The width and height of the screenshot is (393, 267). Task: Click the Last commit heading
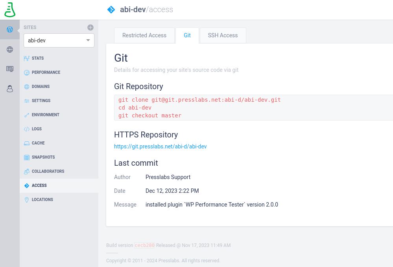(x=136, y=163)
